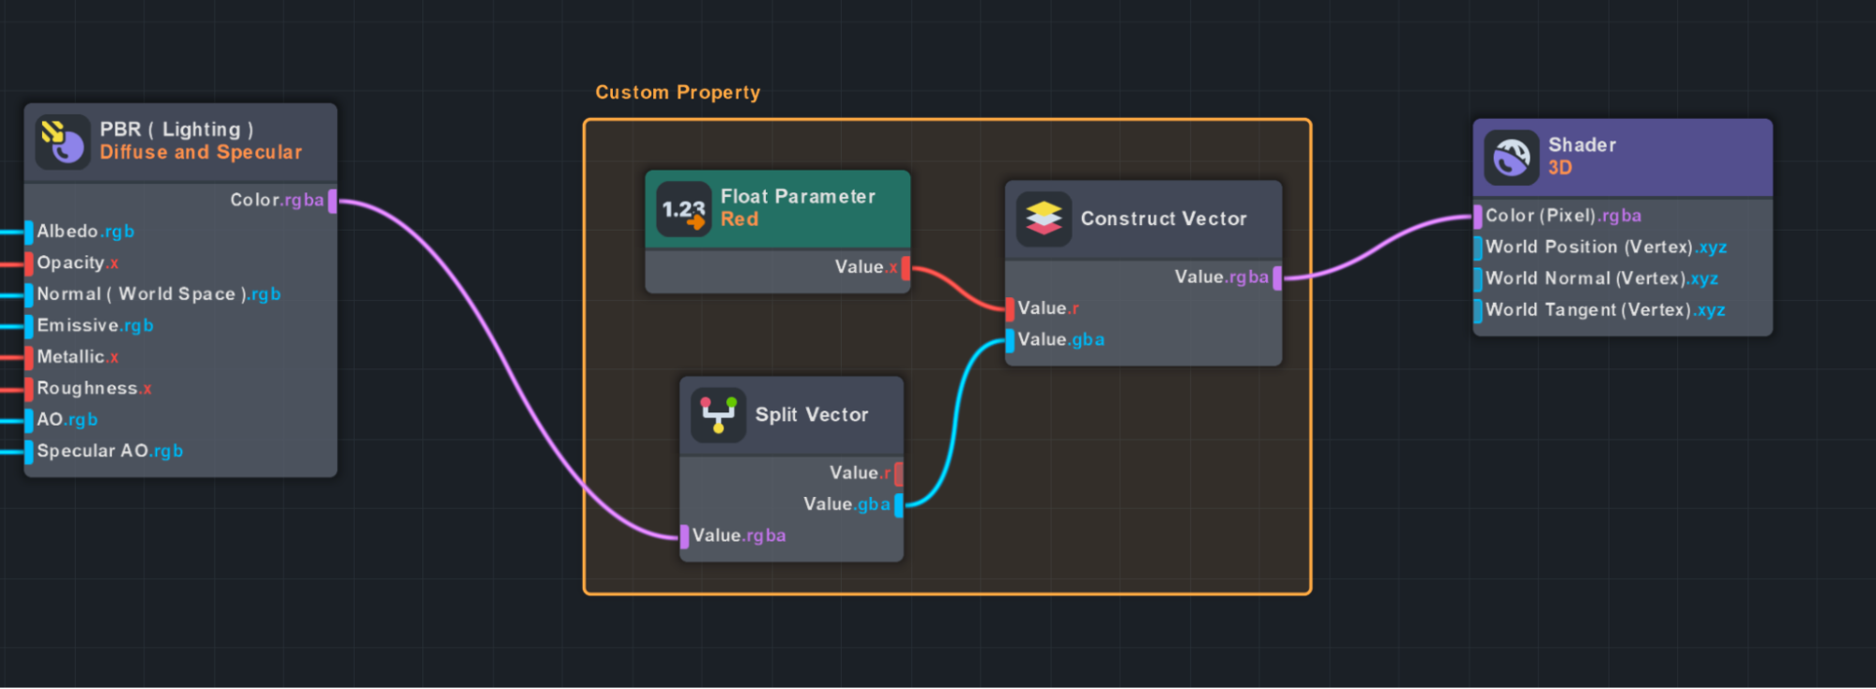This screenshot has height=689, width=1876.
Task: Select the Float Parameter Red node header
Action: point(798,208)
